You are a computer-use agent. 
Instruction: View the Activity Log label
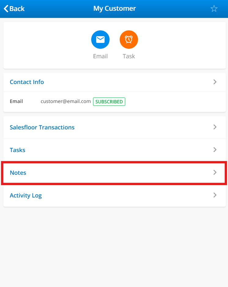26,195
